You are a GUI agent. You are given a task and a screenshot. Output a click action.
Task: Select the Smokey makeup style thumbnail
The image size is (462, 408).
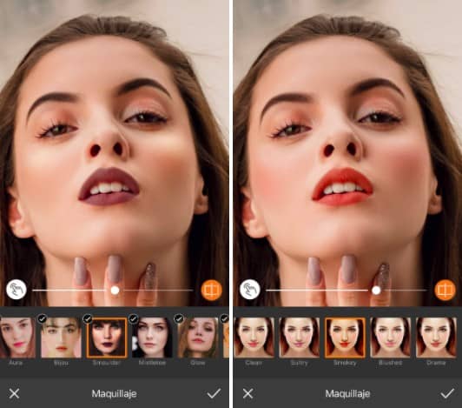pyautogui.click(x=345, y=338)
